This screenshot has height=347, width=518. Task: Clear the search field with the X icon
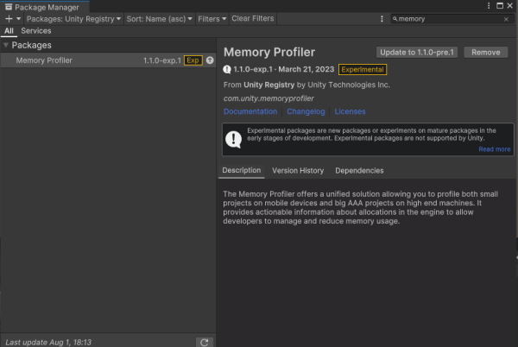click(x=506, y=18)
